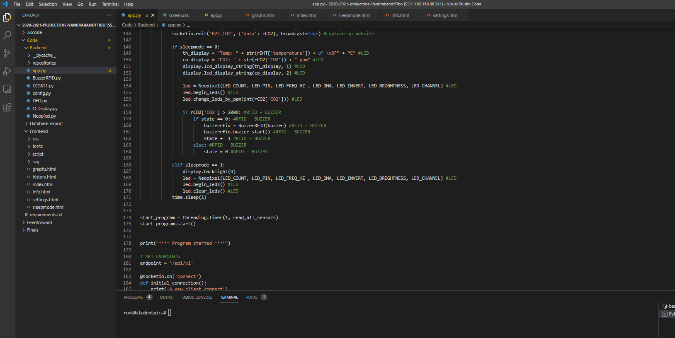
Task: Click the Python file icon of DHT.py
Action: (29, 101)
